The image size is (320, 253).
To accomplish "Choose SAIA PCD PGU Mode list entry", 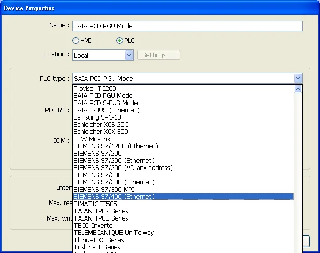I will pos(184,96).
